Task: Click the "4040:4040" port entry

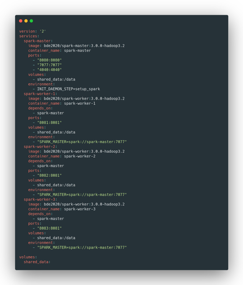Action: coord(49,70)
